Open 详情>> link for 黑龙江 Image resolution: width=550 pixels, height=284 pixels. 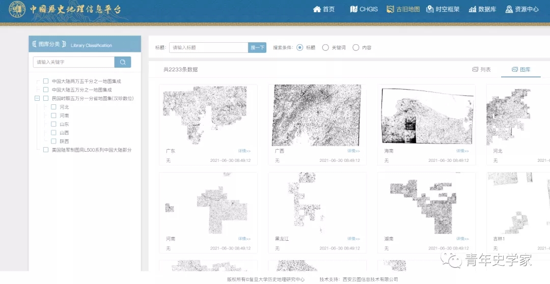tap(353, 239)
